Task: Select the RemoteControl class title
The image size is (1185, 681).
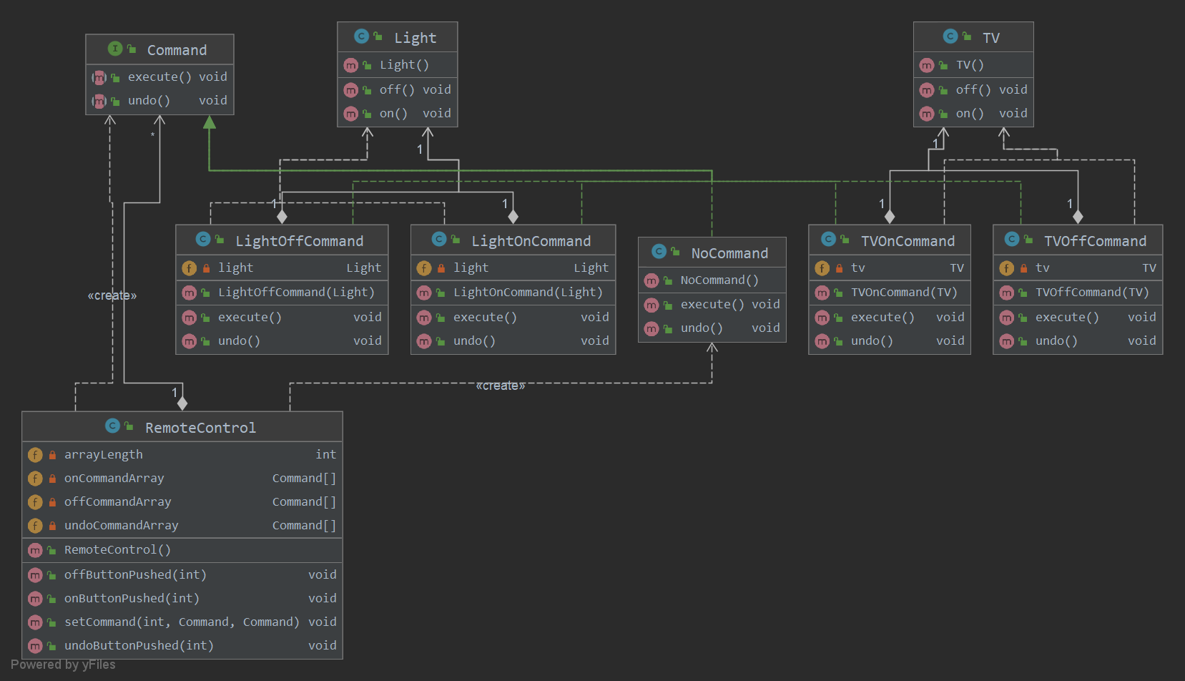Action: coord(200,428)
